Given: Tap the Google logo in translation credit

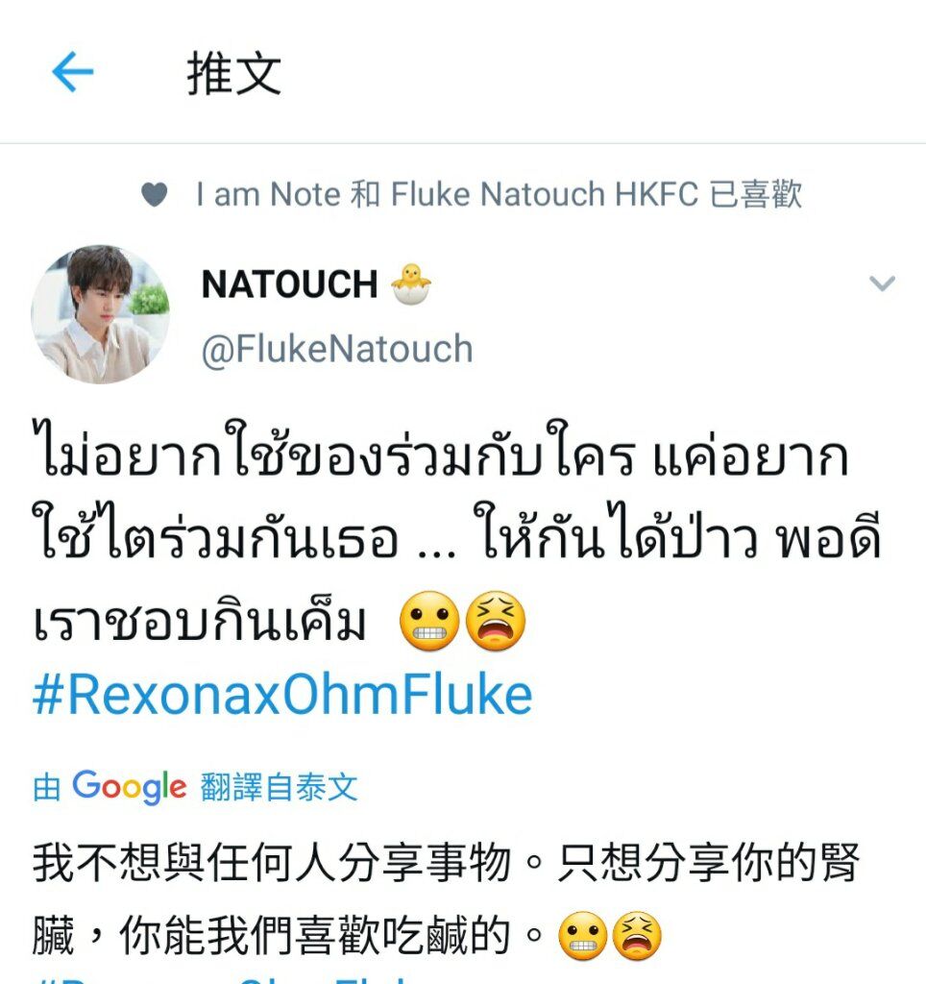Looking at the screenshot, I should tap(130, 787).
